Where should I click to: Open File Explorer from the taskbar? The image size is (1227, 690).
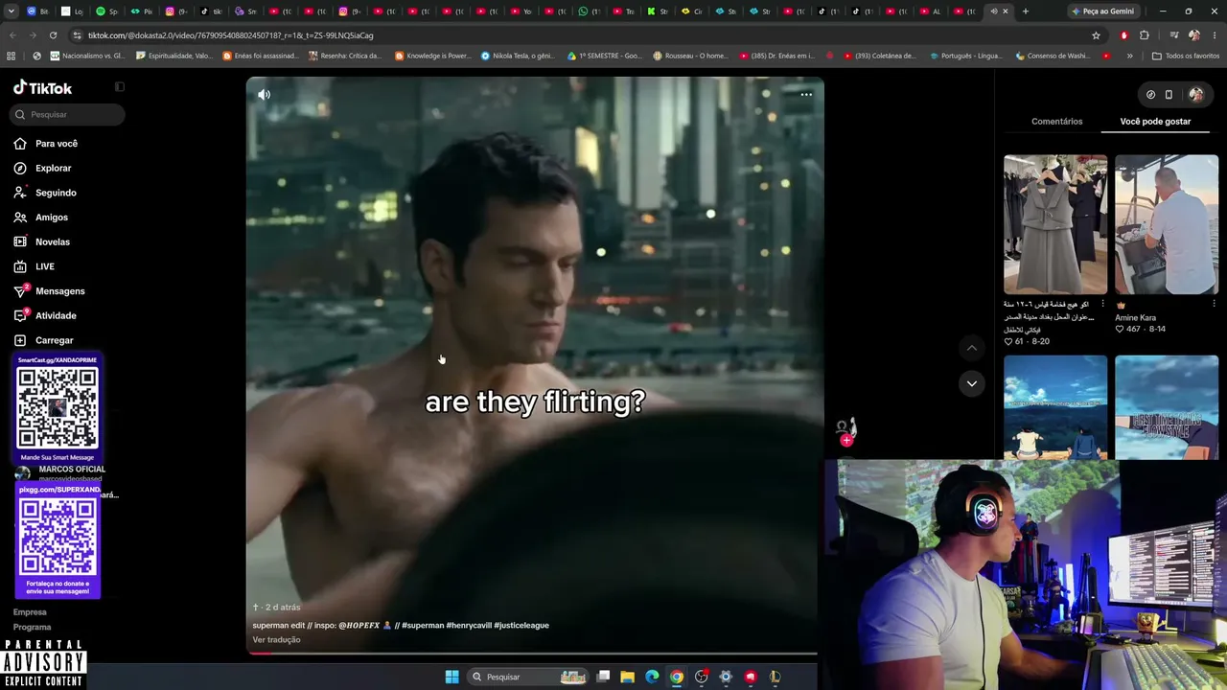tap(628, 677)
